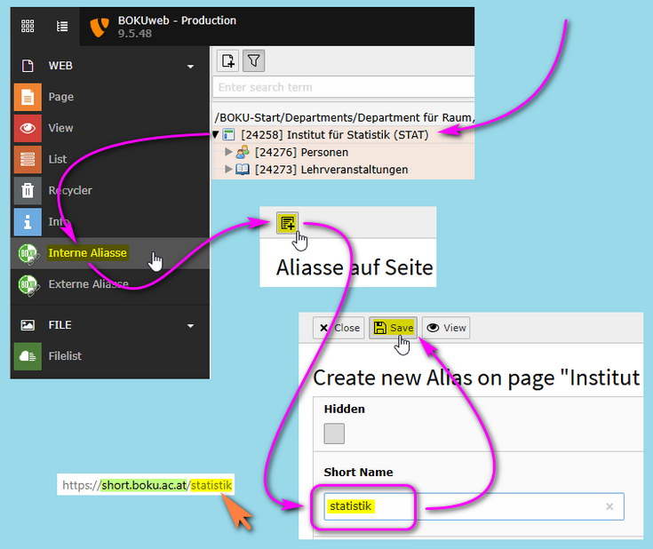Select page Institut für Statistik (STAT)

tap(335, 135)
